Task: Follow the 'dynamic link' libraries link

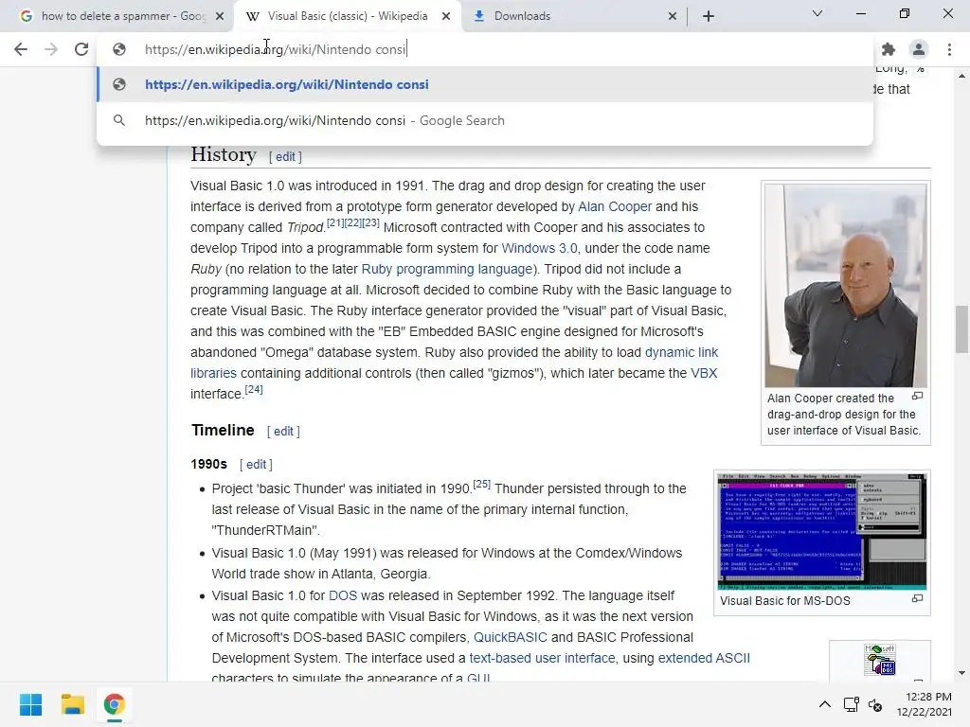Action: (681, 352)
